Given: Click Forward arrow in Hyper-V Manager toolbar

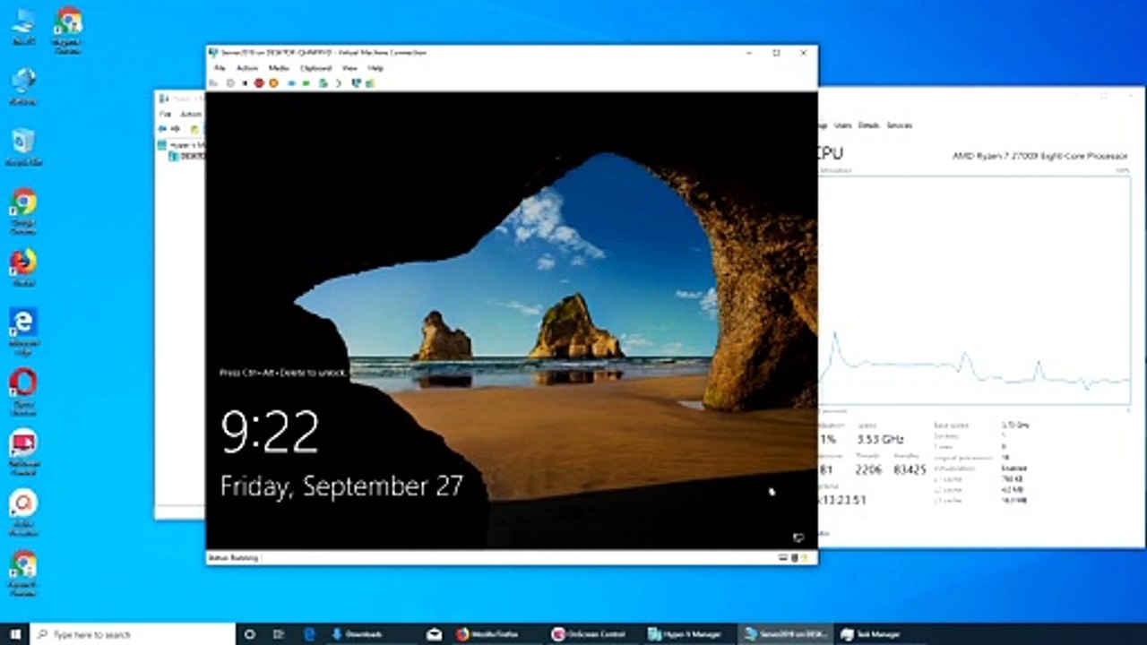Looking at the screenshot, I should point(175,129).
